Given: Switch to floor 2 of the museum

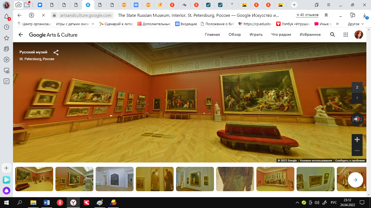Looking at the screenshot, I should click(x=357, y=87).
